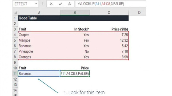Click the In Stock? header cell
The height and width of the screenshot is (96, 172).
click(x=75, y=29)
